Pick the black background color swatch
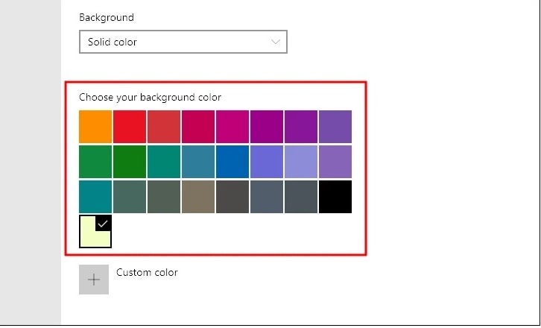The width and height of the screenshot is (541, 328). pyautogui.click(x=335, y=197)
